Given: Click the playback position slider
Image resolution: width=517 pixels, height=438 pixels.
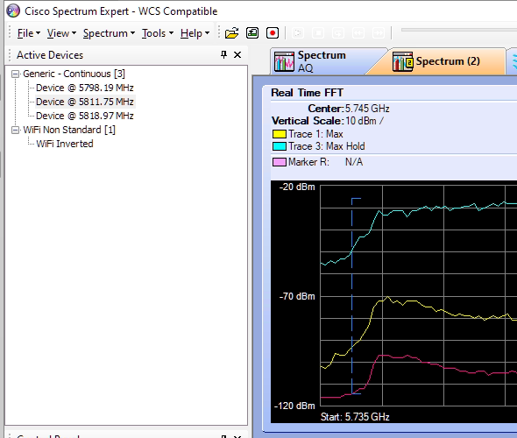Looking at the screenshot, I should click(x=459, y=30).
